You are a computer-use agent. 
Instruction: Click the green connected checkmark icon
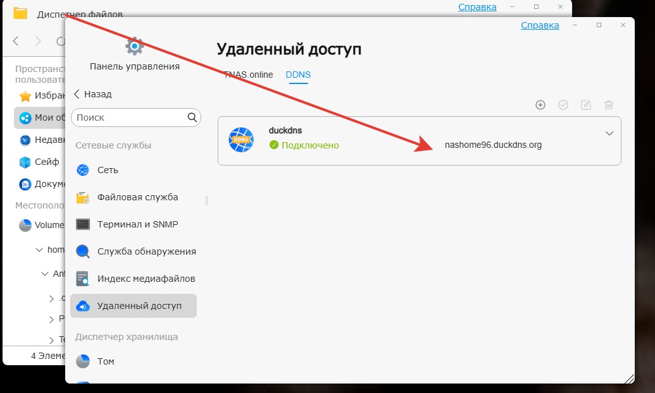pyautogui.click(x=274, y=145)
